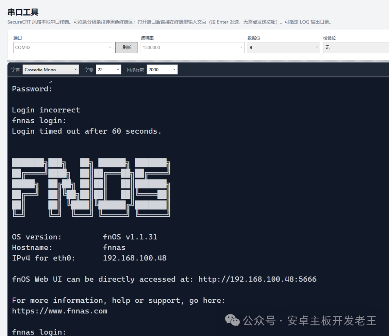Image resolution: width=389 pixels, height=336 pixels.
Task: Click the http://192.168.100.48:5666 address text
Action: (x=258, y=279)
